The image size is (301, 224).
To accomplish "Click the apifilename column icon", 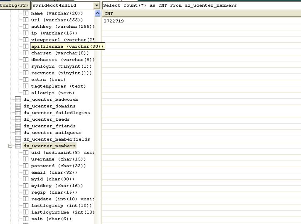I will tap(25, 46).
